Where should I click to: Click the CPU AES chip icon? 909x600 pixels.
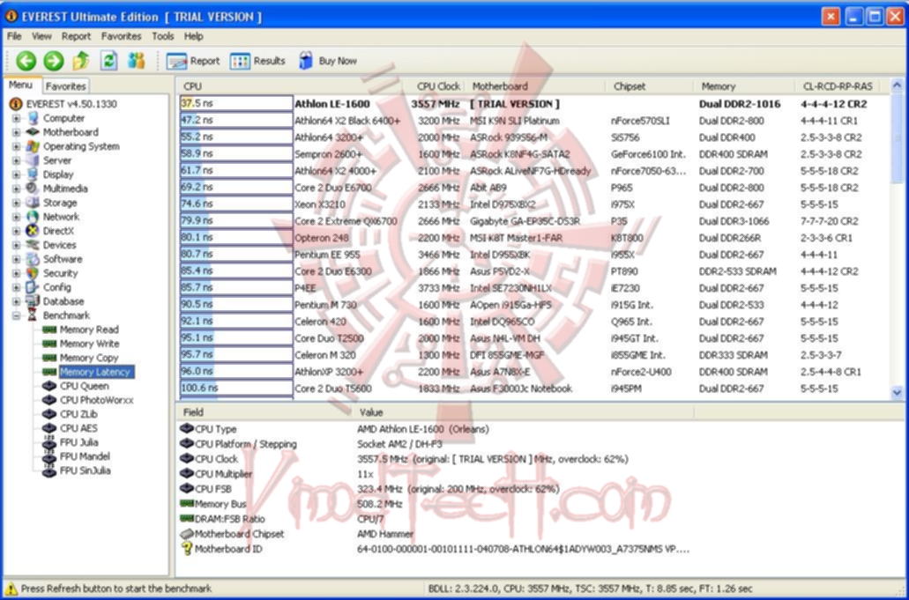click(x=49, y=428)
